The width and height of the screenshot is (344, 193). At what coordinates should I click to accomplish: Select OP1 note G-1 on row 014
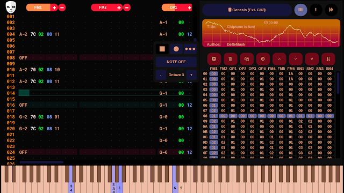[x=163, y=93]
